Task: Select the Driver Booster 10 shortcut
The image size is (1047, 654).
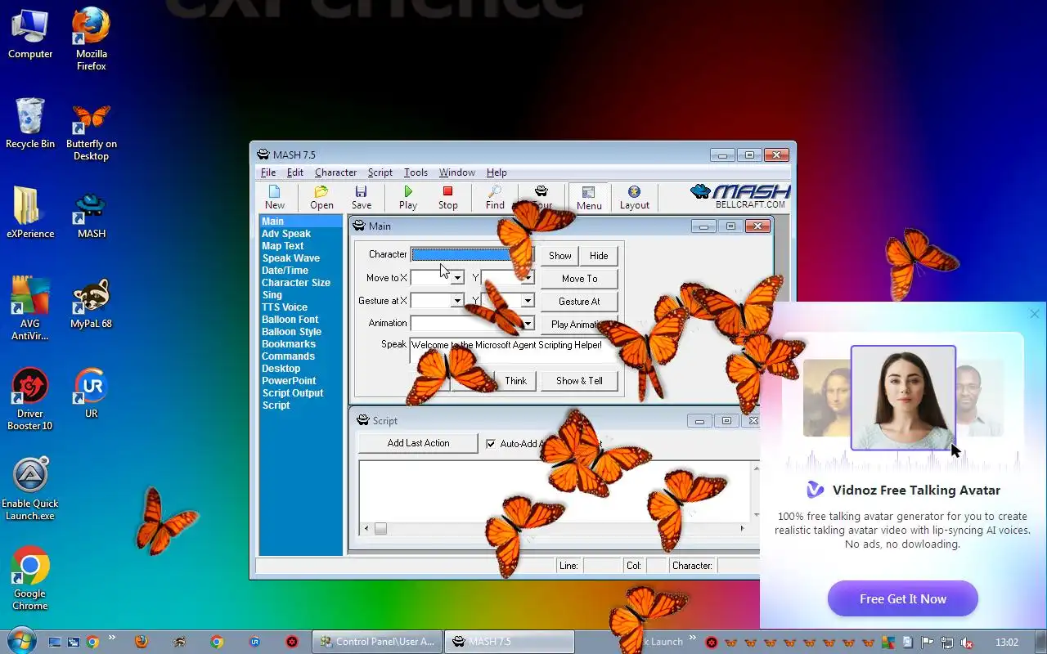Action: pos(30,399)
